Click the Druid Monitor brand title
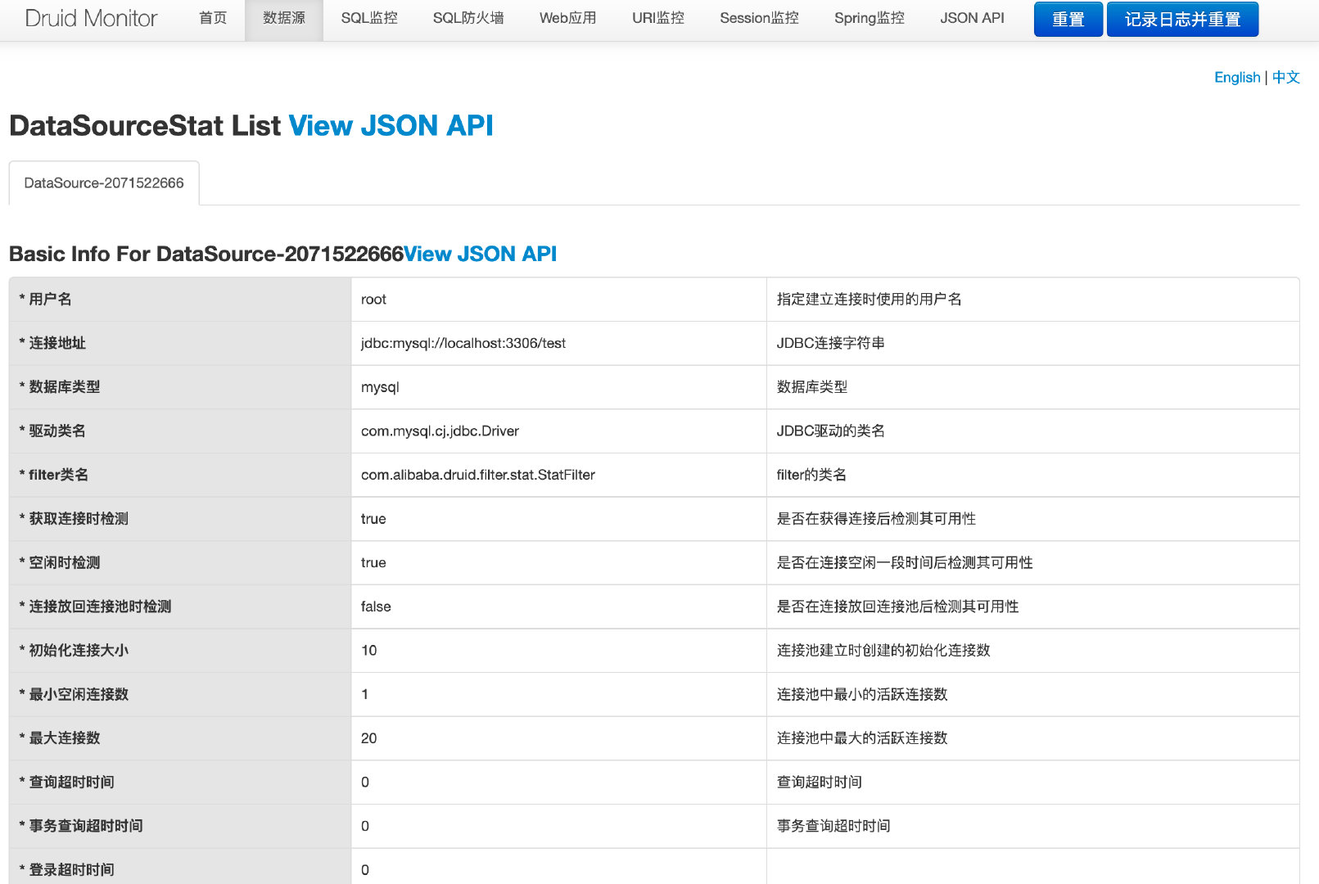 tap(91, 18)
